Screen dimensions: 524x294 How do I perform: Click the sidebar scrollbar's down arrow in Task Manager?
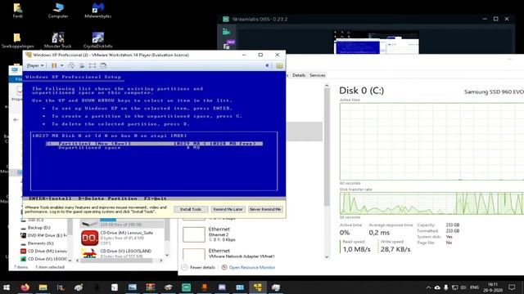coord(327,257)
